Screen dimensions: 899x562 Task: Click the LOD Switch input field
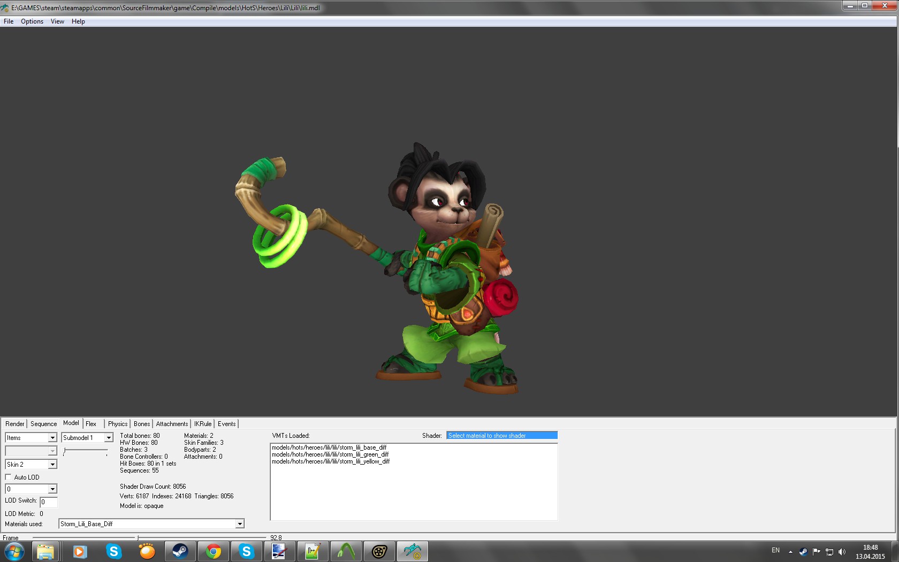coord(49,502)
